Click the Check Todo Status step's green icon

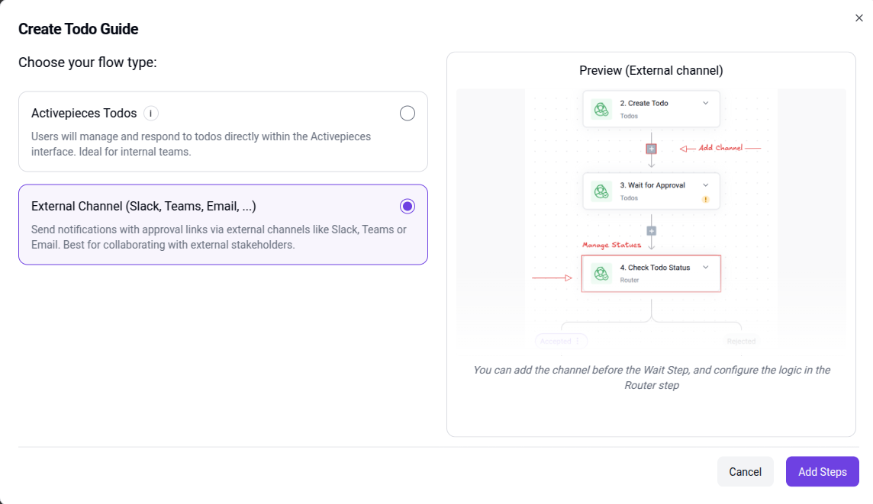[601, 274]
